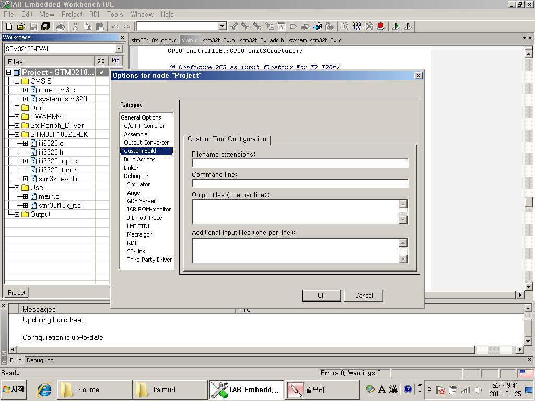Click the Stop Build toolbar icon
Viewport: 535px width, 401px height.
369,27
